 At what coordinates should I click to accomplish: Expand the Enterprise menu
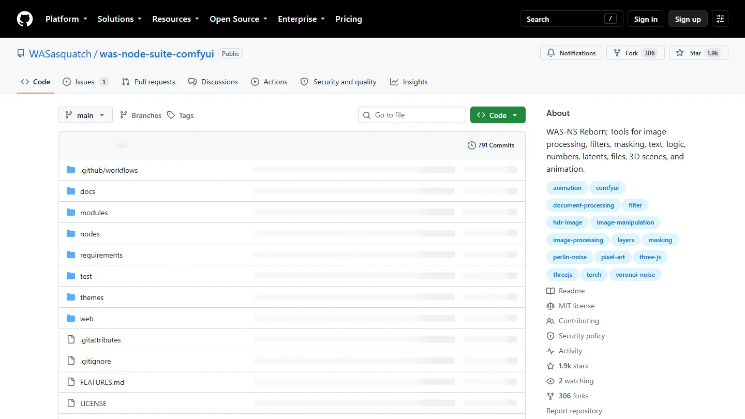(x=302, y=19)
